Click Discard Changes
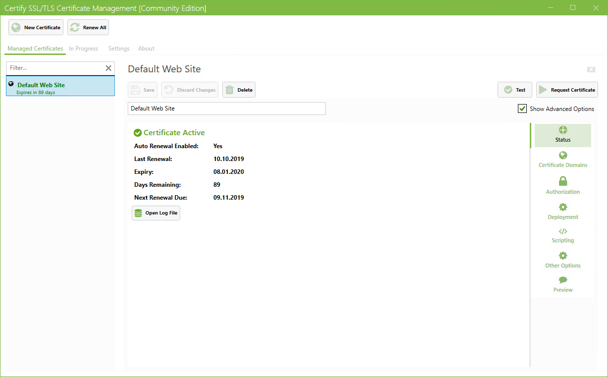The width and height of the screenshot is (608, 377). coord(190,90)
